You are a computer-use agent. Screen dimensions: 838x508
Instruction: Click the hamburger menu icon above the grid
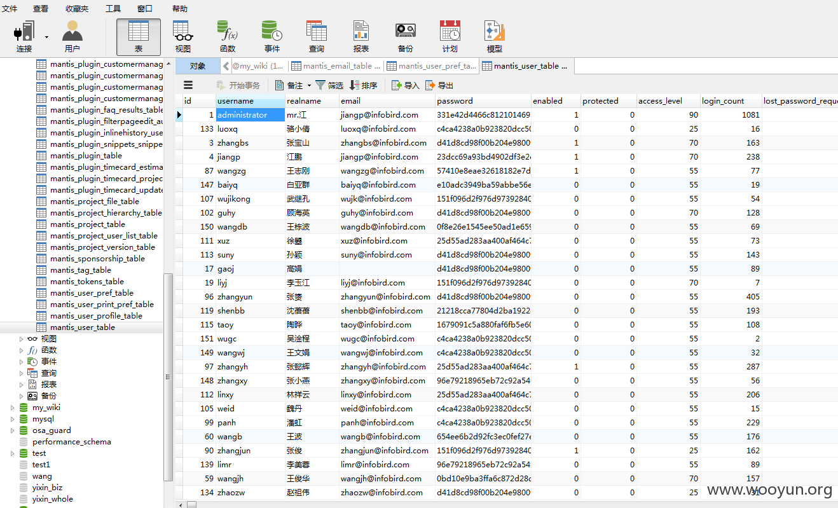[188, 85]
